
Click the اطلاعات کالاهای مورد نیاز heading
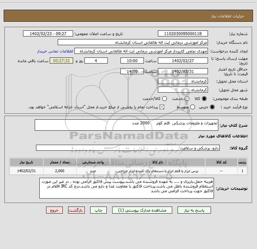click(223, 136)
